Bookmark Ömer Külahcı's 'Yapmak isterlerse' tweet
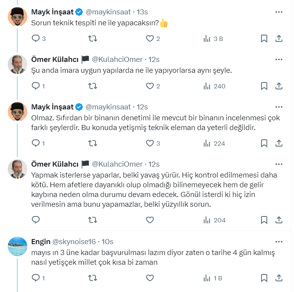This screenshot has width=297, height=292. (x=264, y=220)
